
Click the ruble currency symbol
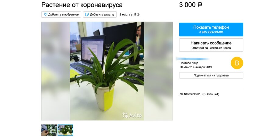click(200, 5)
